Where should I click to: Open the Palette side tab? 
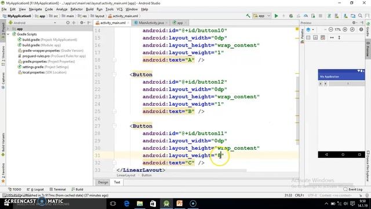[302, 36]
